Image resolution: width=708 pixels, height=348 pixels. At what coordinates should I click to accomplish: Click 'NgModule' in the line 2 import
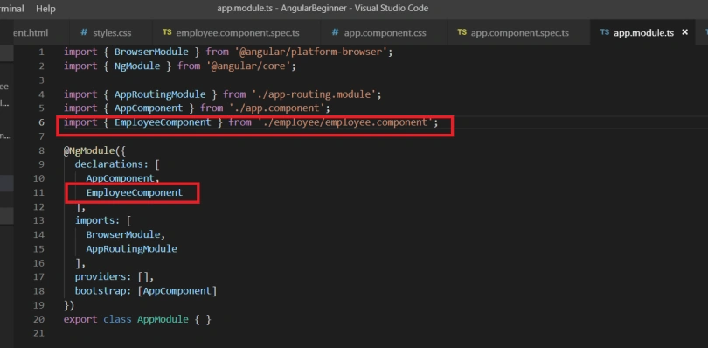pyautogui.click(x=137, y=66)
